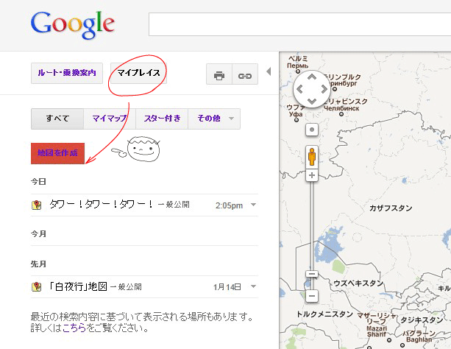The width and height of the screenshot is (451, 349).
Task: Click the 先月 section heading
Action: 38,264
